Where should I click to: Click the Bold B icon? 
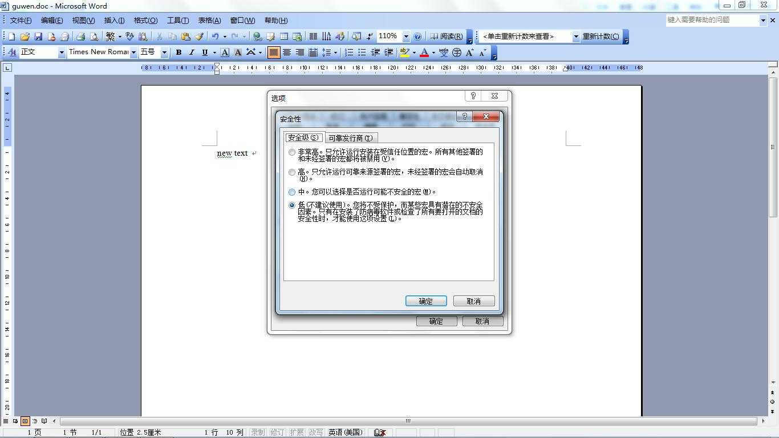178,52
